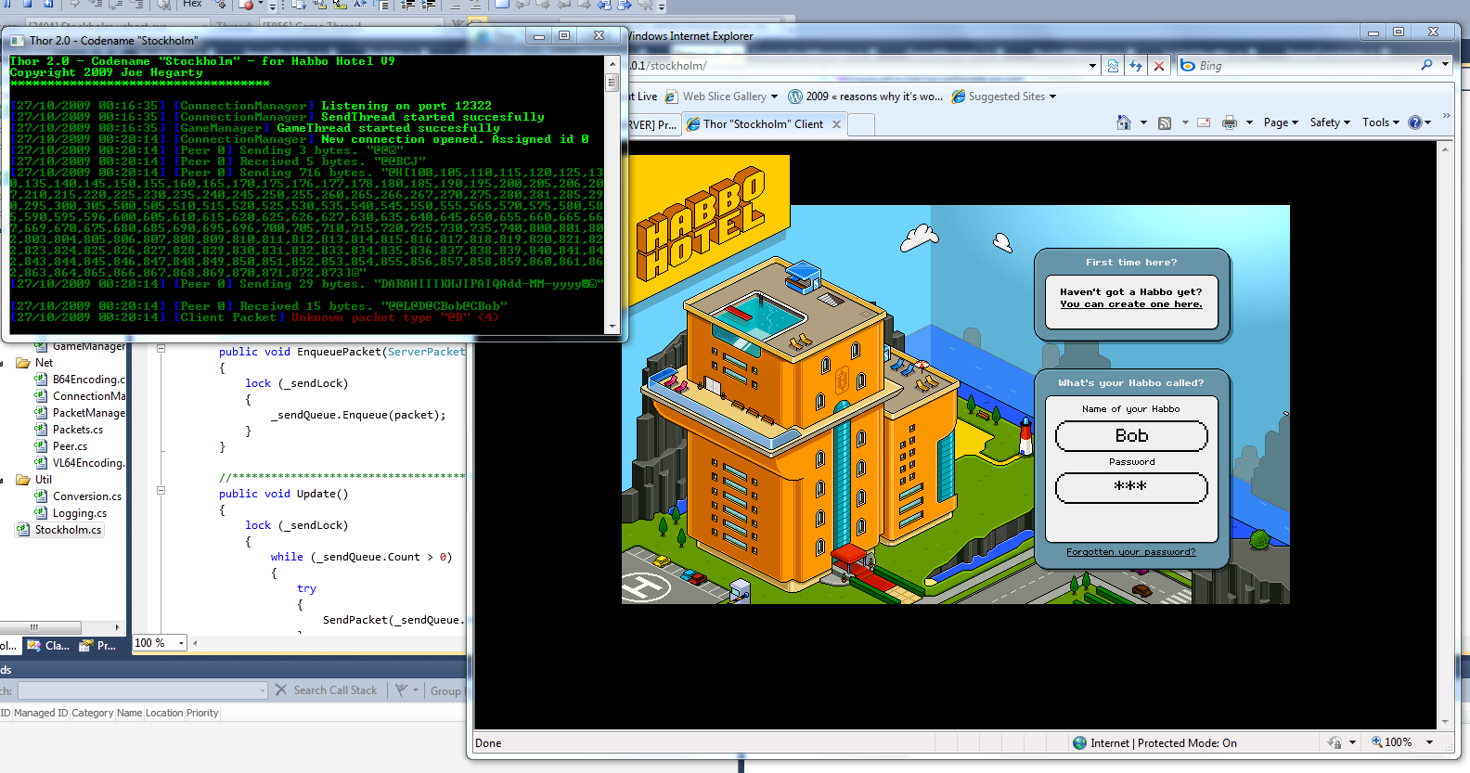The height and width of the screenshot is (773, 1470).
Task: Click the IE compatibility view icon
Action: tap(1114, 66)
